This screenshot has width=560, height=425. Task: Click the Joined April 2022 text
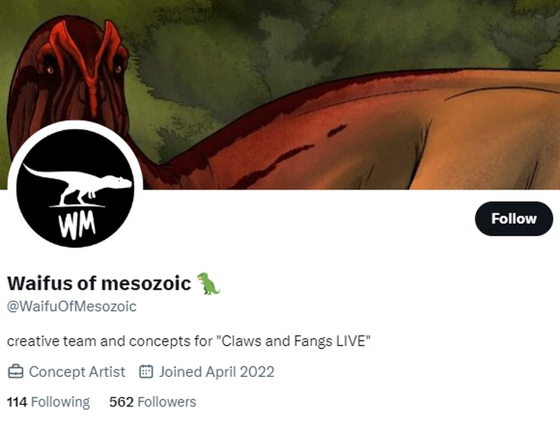(x=216, y=372)
